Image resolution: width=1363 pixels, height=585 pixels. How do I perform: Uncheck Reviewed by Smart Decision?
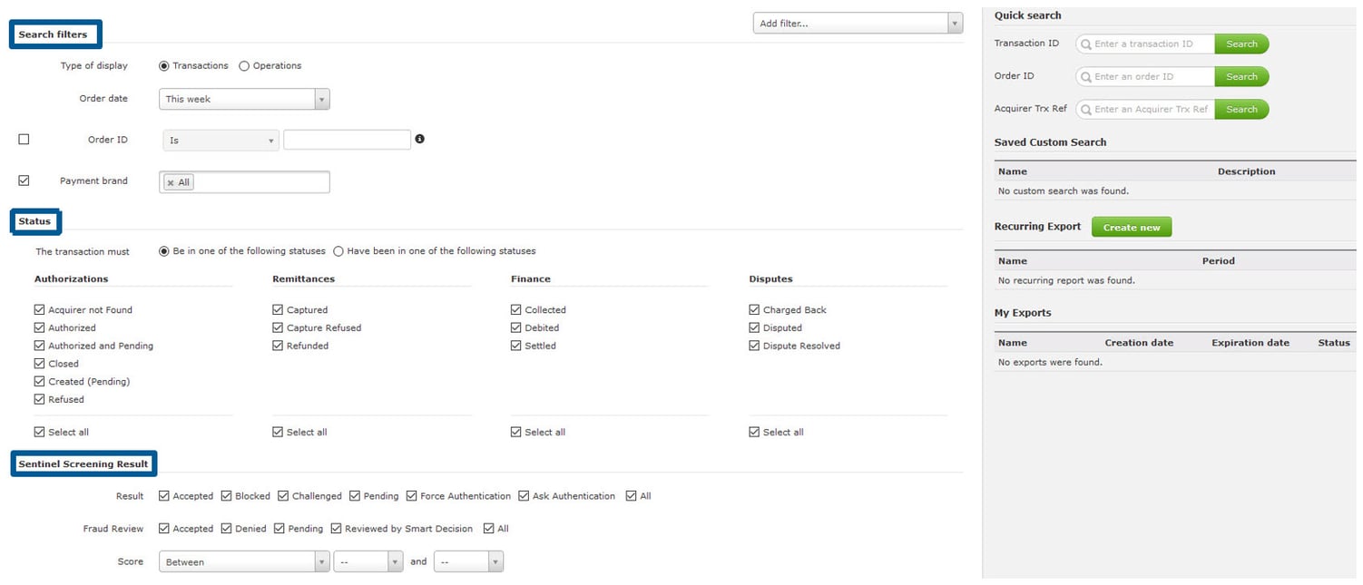(x=336, y=528)
